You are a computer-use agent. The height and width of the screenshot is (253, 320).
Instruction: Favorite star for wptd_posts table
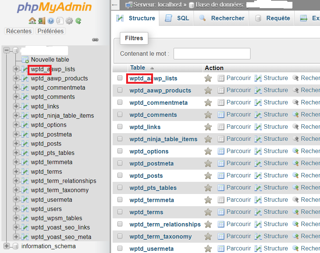click(x=208, y=176)
